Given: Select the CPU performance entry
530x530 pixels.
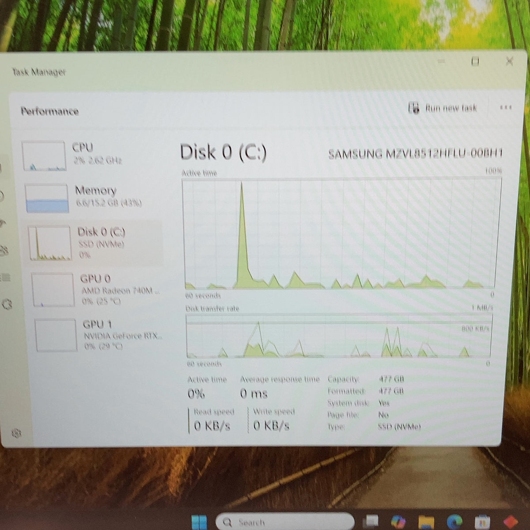Looking at the screenshot, I should click(91, 155).
